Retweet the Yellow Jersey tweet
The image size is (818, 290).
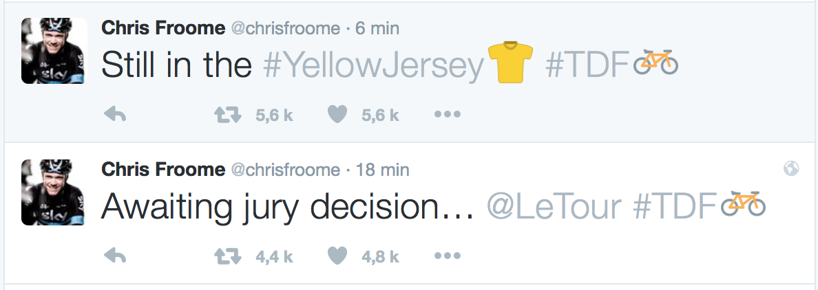point(228,114)
